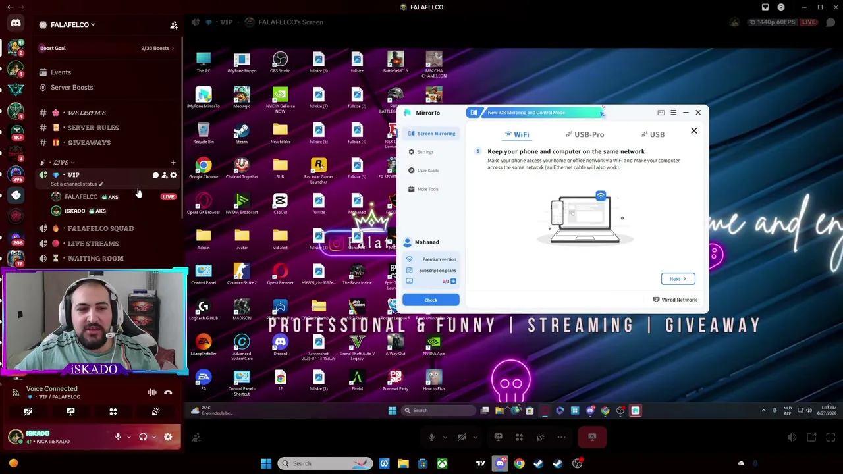843x474 pixels.
Task: Open Google Chrome from the taskbar
Action: click(519, 463)
